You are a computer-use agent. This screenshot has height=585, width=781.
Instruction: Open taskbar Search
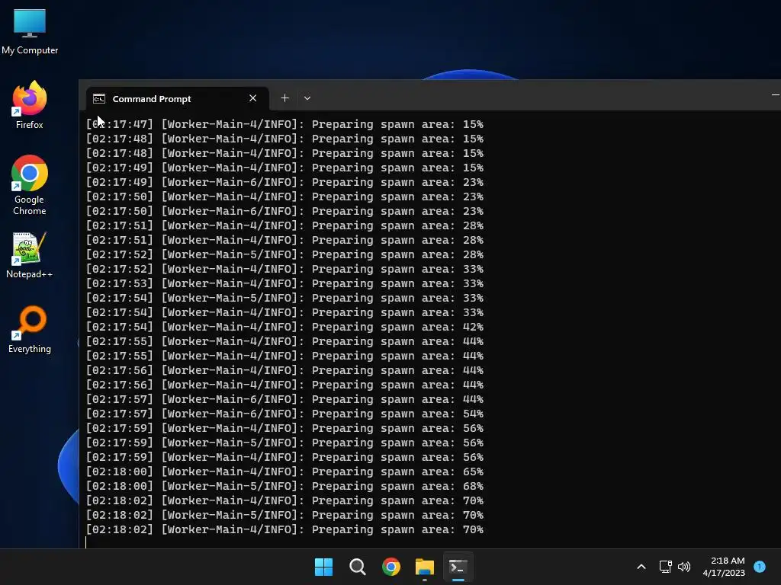point(358,567)
